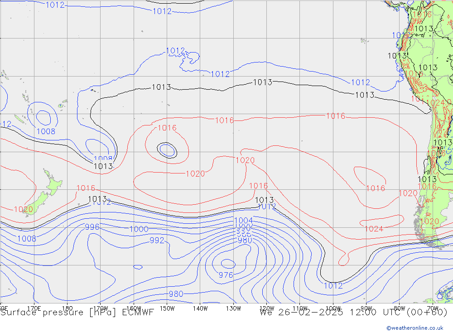Viewport: 453px width, 332px height.
Task: Click the 1020 label on New Zealand's South Island
Action: 24,209
